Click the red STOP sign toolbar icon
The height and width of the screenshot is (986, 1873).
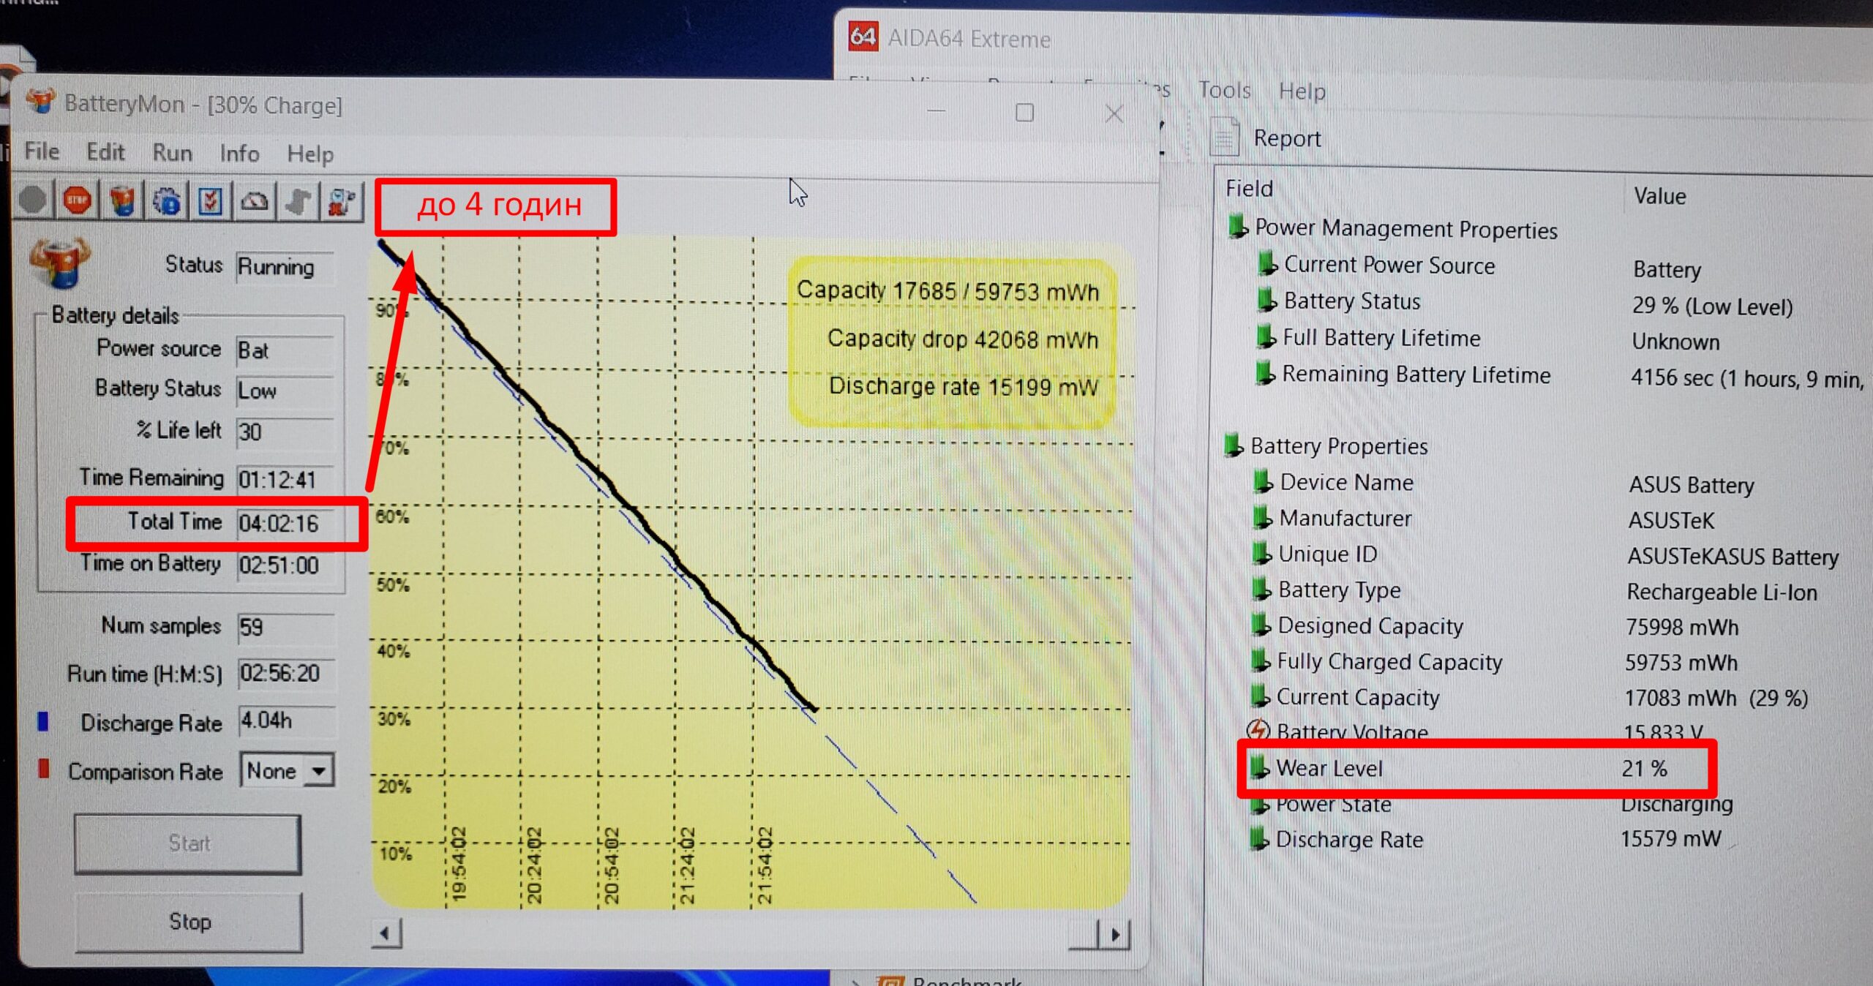click(77, 200)
